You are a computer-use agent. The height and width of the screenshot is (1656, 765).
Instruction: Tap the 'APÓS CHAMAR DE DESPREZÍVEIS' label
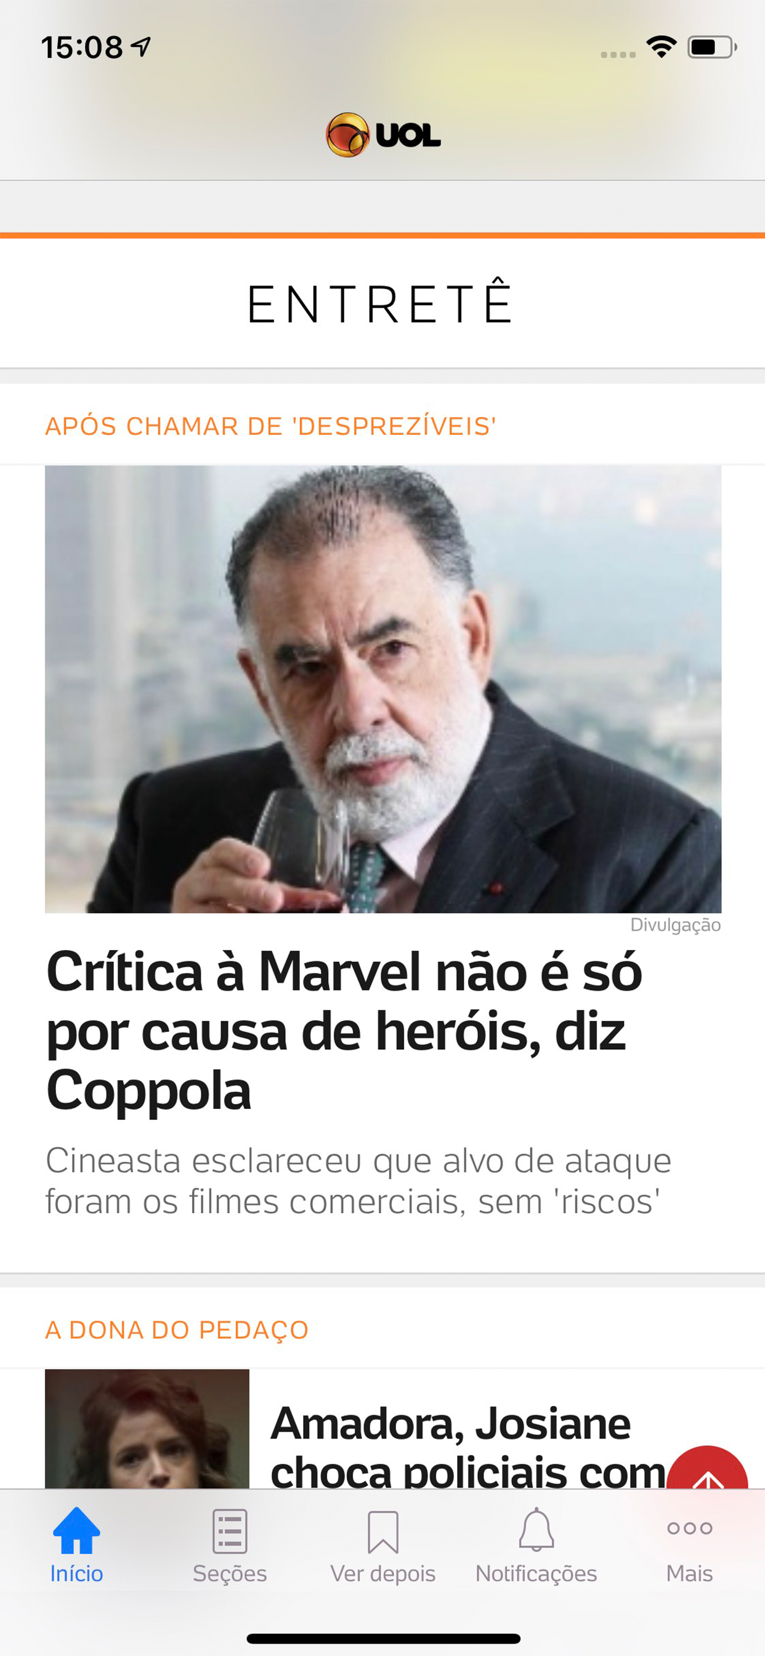pyautogui.click(x=270, y=426)
